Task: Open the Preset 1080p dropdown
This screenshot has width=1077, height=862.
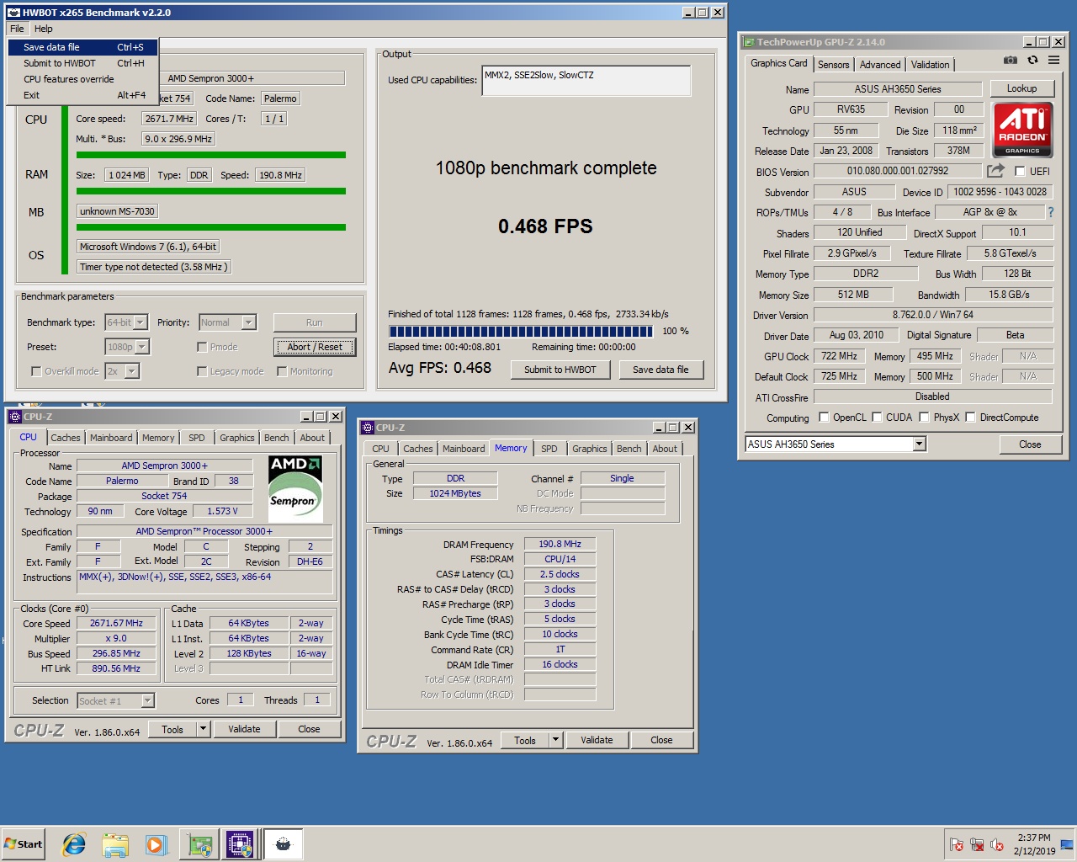Action: tap(127, 347)
